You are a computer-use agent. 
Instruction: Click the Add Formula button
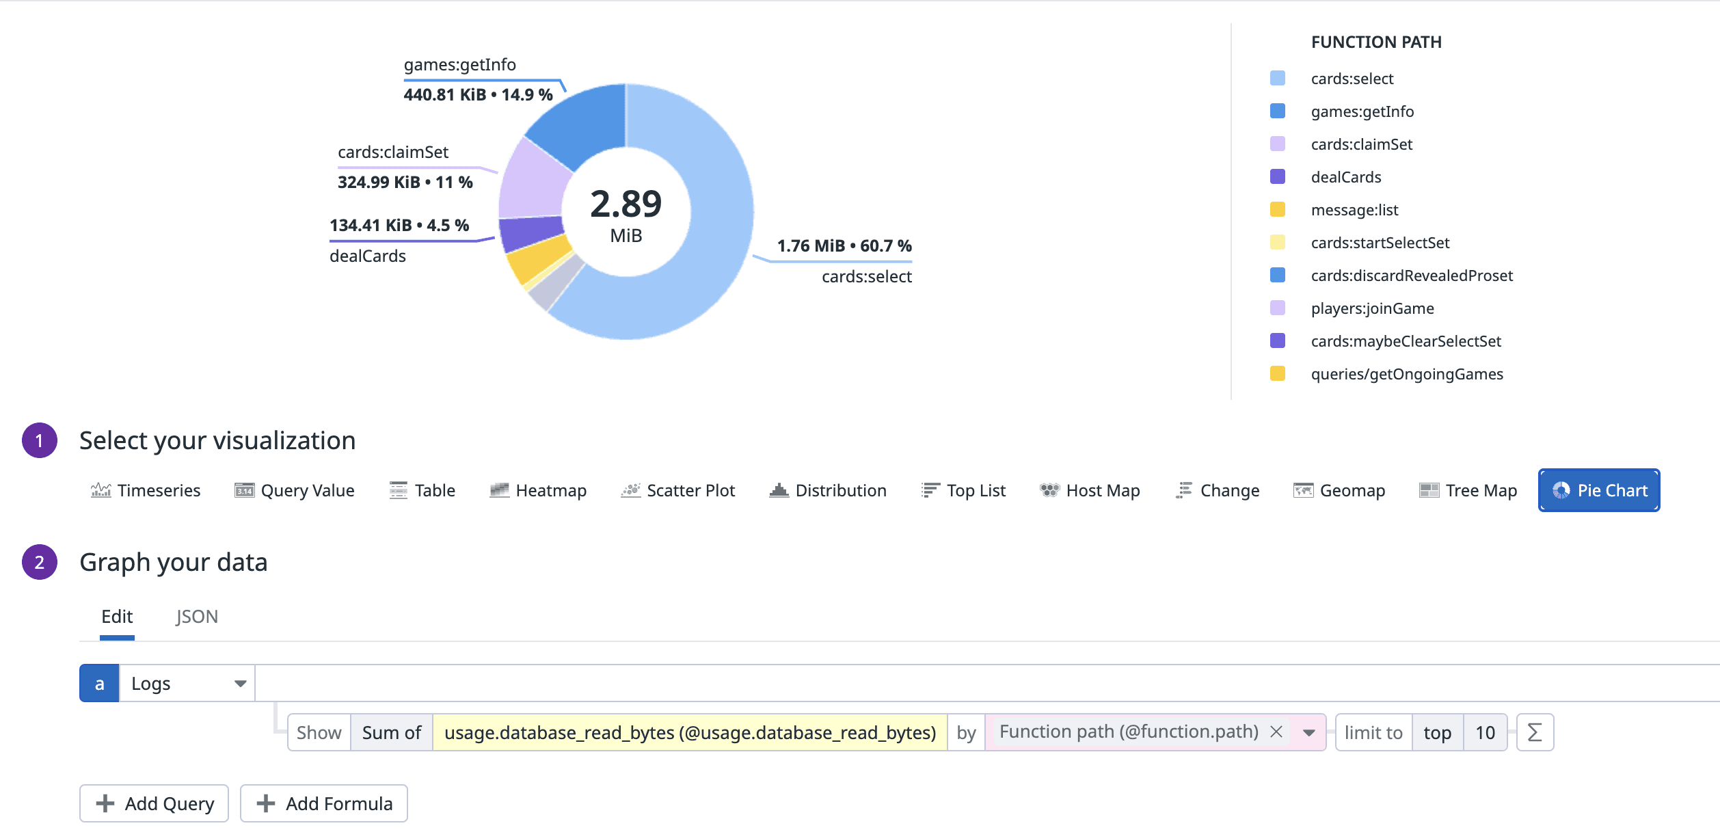(x=323, y=803)
